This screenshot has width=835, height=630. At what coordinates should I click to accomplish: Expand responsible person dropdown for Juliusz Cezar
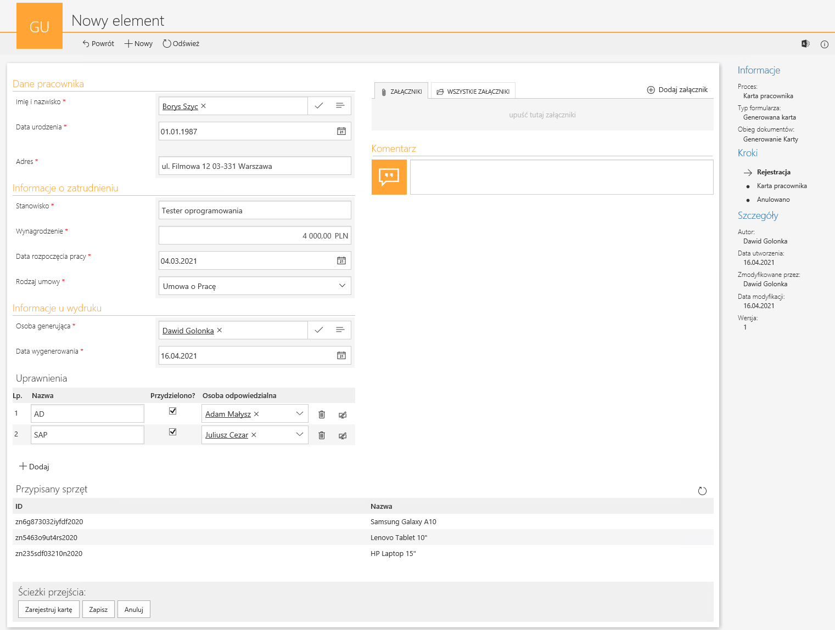click(x=300, y=434)
